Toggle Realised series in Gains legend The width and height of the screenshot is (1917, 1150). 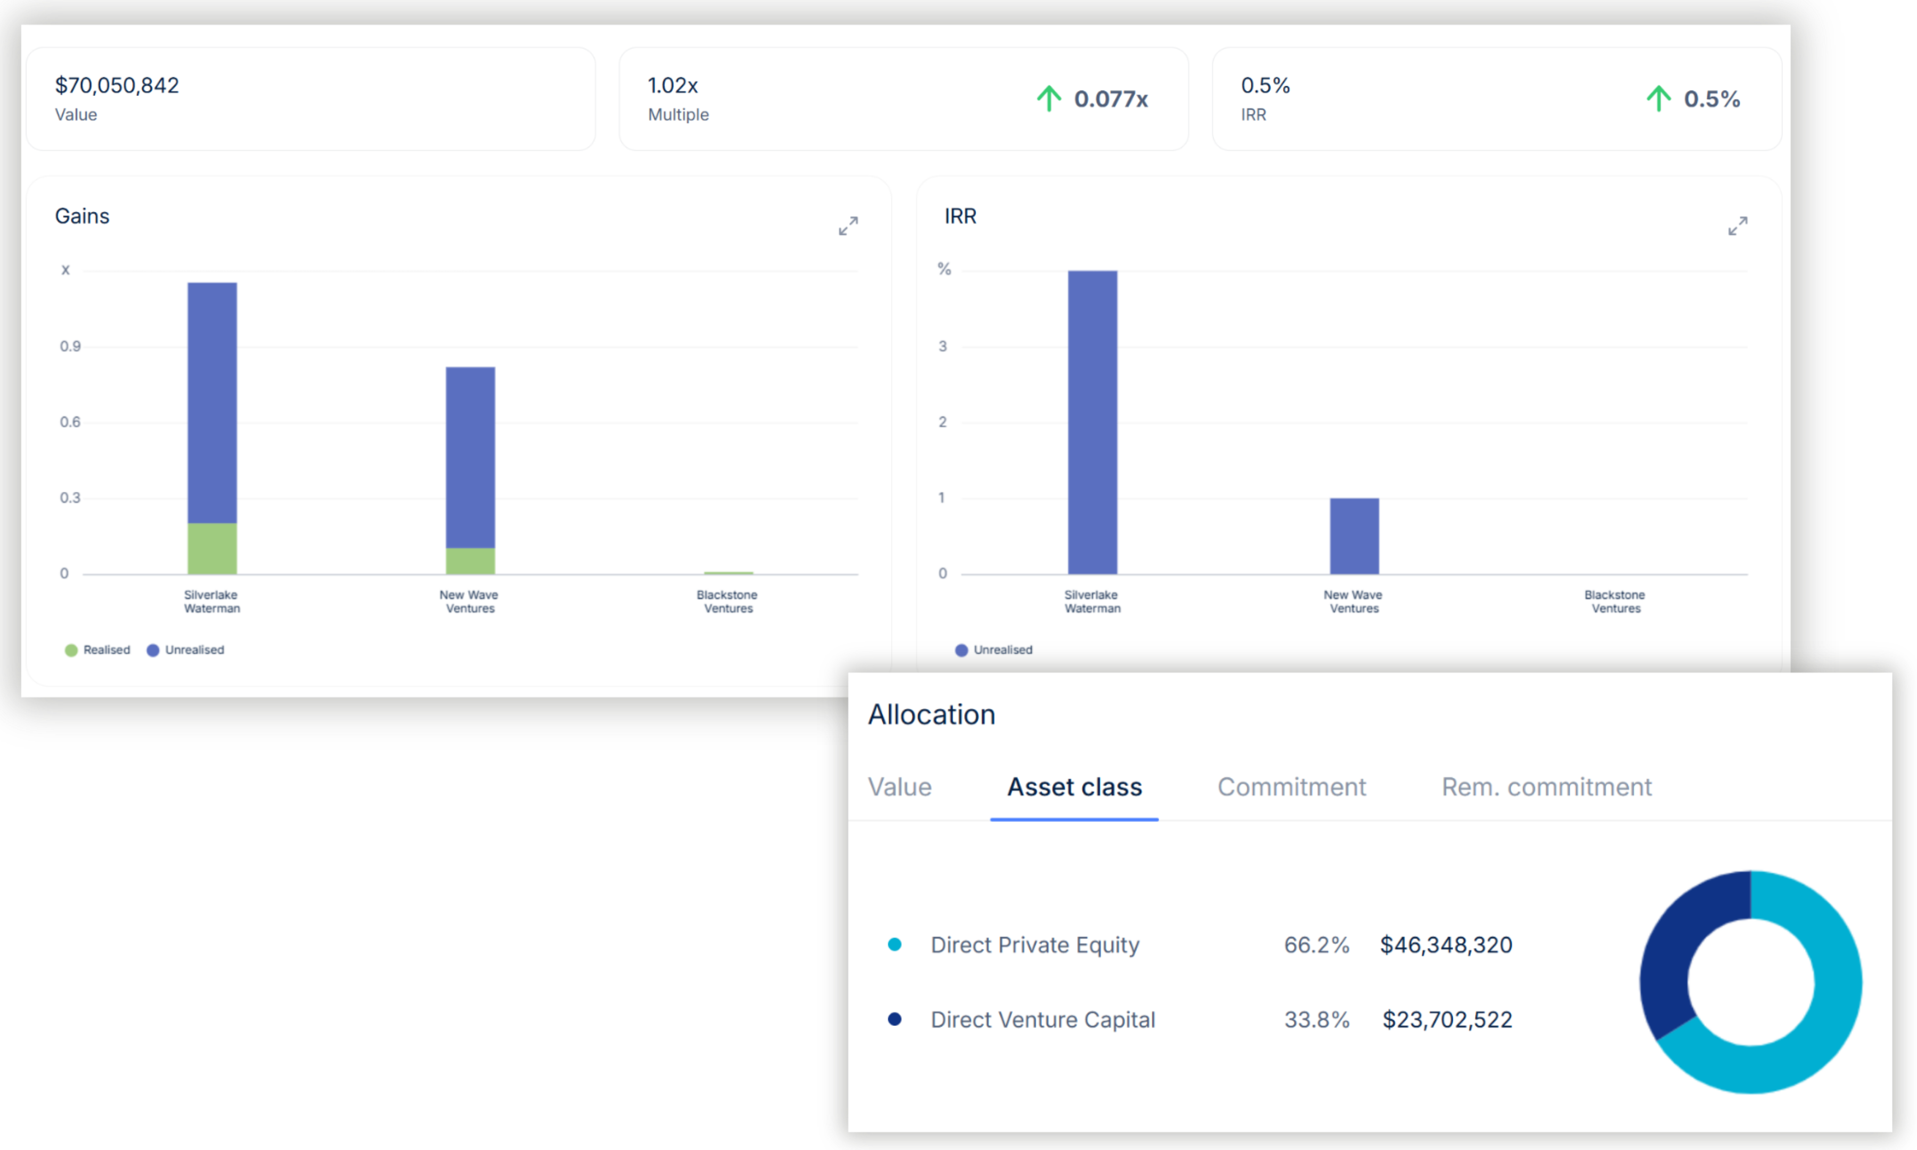(97, 650)
